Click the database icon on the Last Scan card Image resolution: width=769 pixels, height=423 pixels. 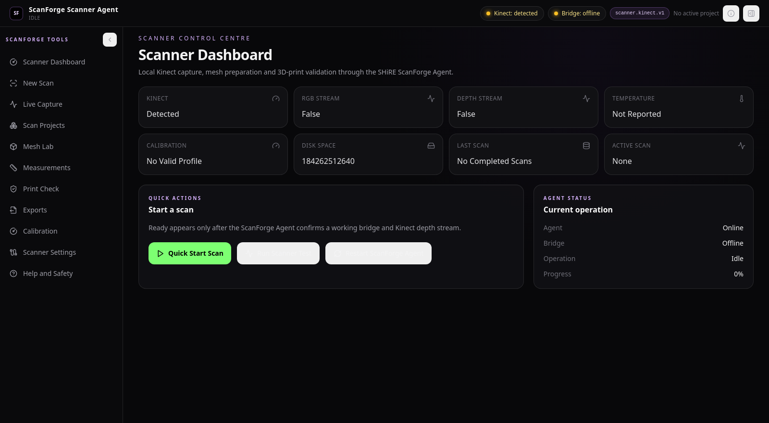tap(586, 146)
